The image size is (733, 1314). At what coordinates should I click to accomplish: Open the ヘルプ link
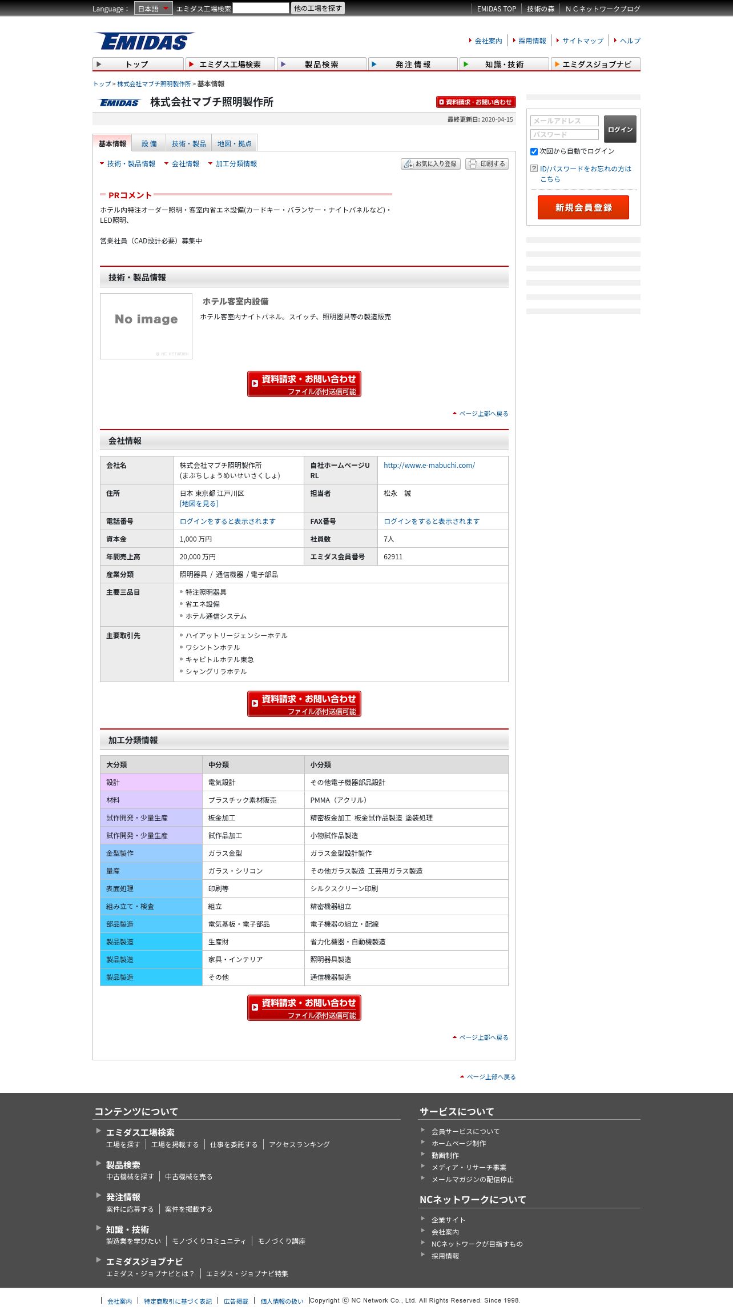coord(630,41)
